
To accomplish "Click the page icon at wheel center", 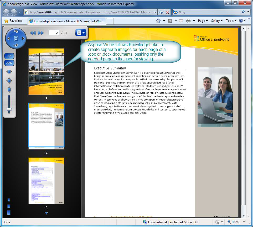I will pos(16,38).
